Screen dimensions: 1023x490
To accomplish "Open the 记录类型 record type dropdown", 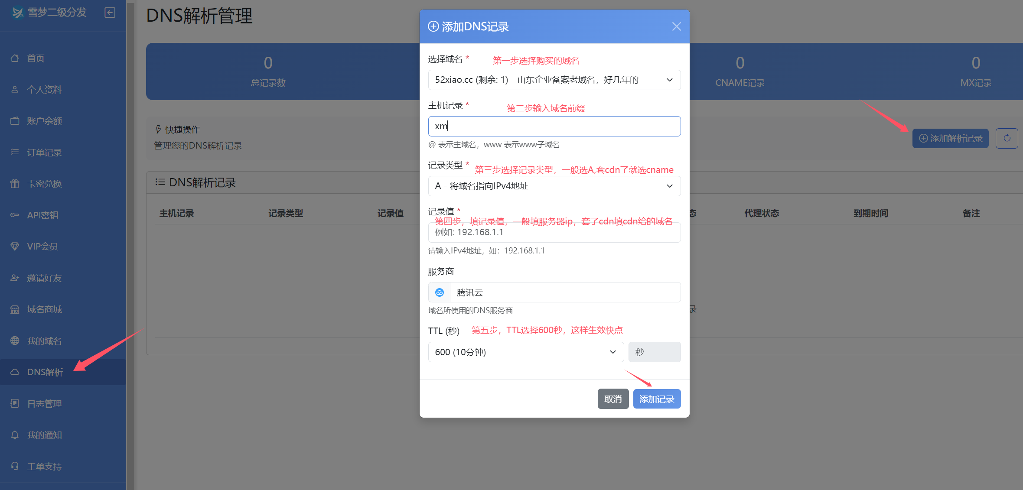I will [x=554, y=186].
